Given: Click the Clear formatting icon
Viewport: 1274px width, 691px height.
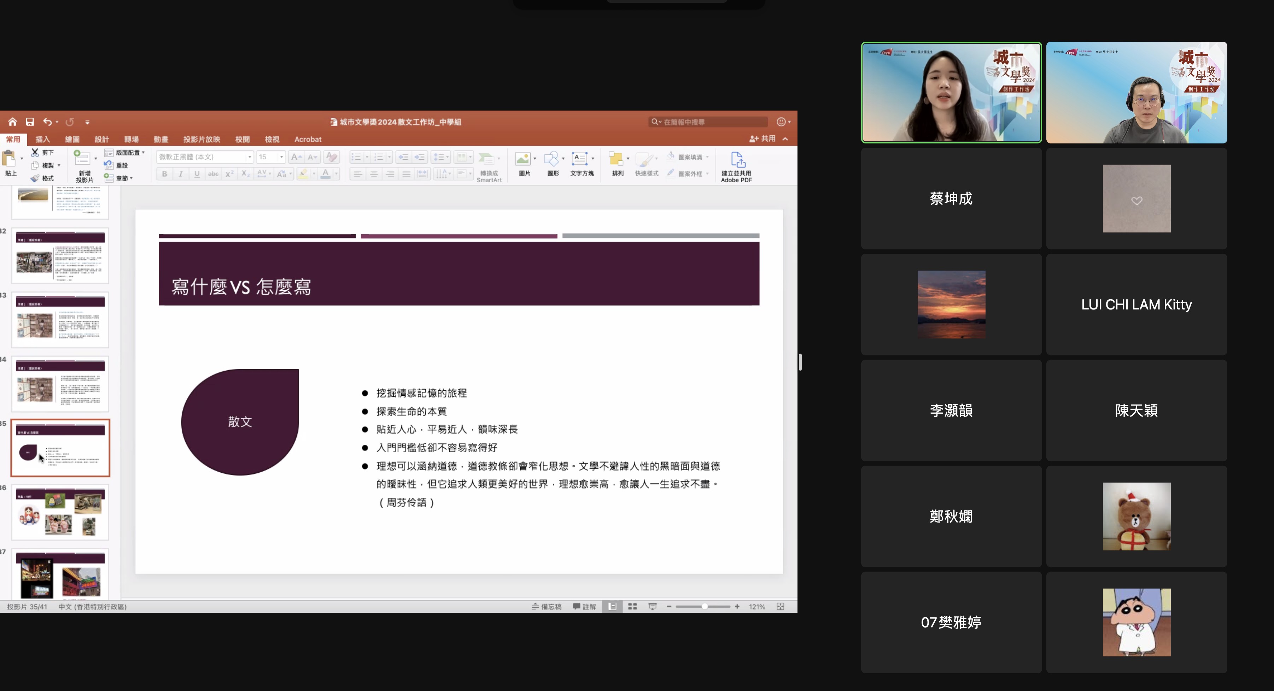Looking at the screenshot, I should coord(331,157).
